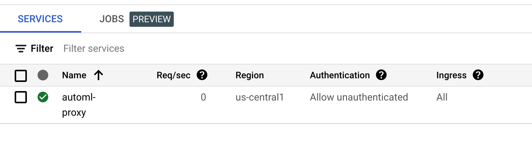Click the us-central1 region cell
532x159 pixels.
pos(260,97)
